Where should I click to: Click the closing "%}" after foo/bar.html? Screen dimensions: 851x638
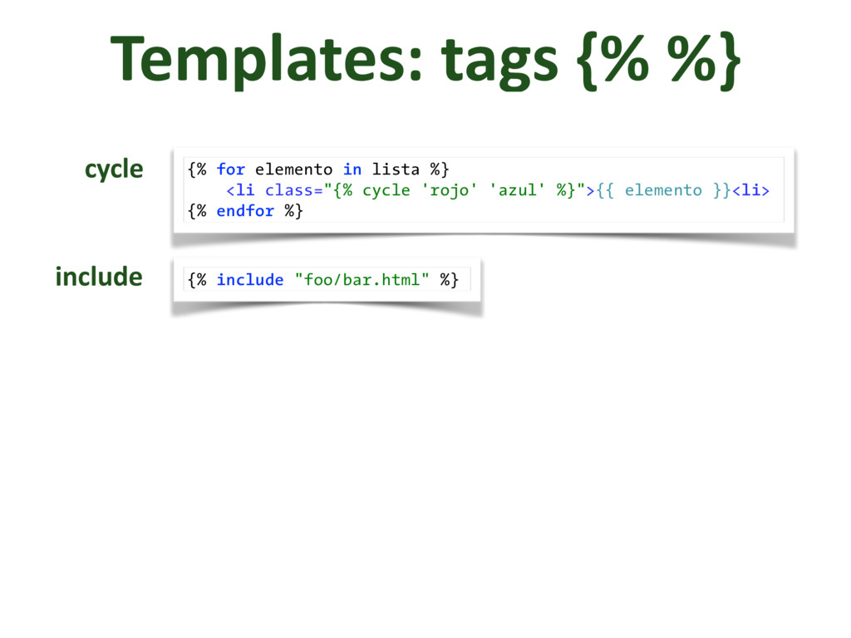pyautogui.click(x=449, y=280)
